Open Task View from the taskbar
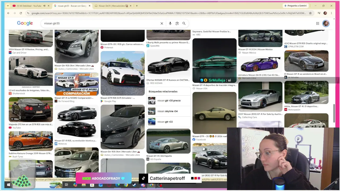Image resolution: width=340 pixels, height=191 pixels. tap(66, 185)
